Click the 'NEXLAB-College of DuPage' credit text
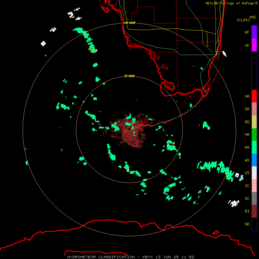This screenshot has height=259, width=259. [x=230, y=3]
